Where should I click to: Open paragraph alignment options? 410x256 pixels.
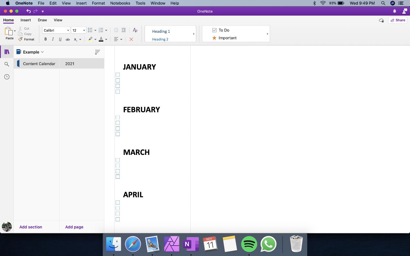coord(116,39)
